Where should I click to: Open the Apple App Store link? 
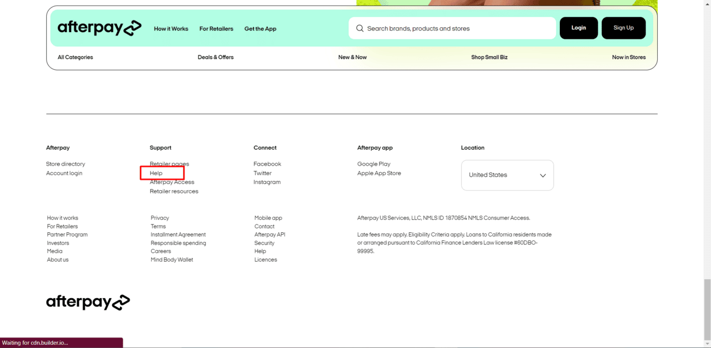(379, 173)
